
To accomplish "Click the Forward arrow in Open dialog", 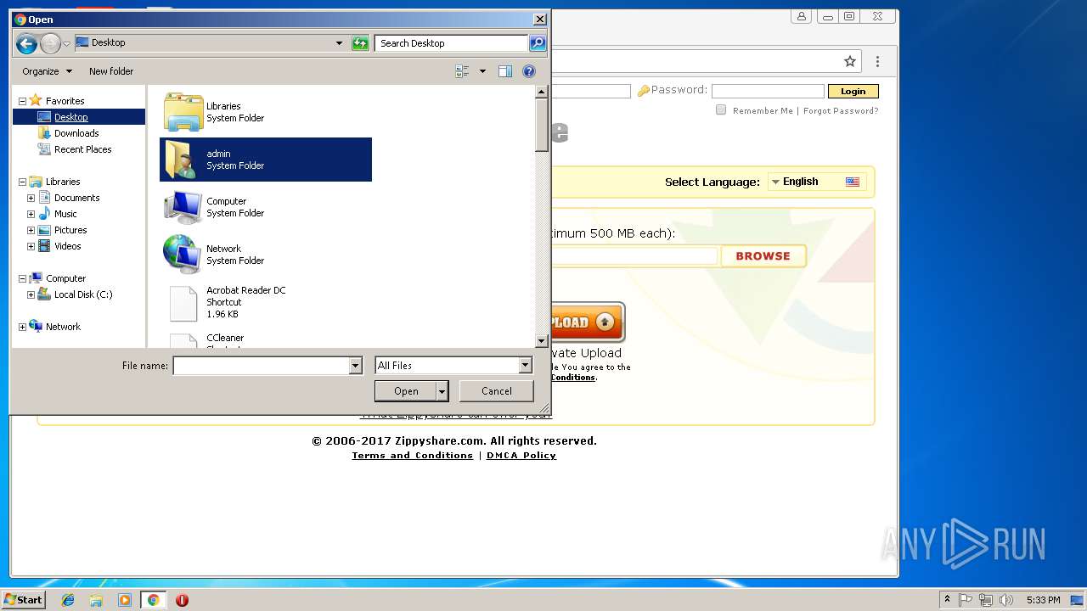I will point(50,43).
